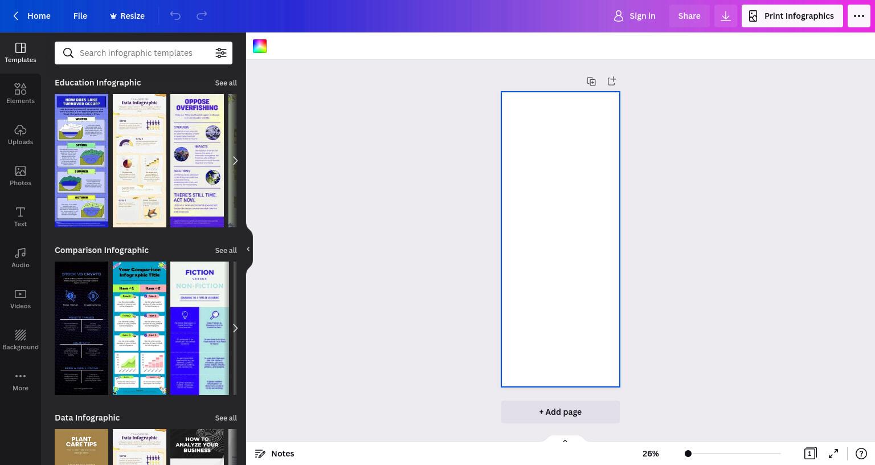Viewport: 875px width, 465px height.
Task: Select the blank canvas page
Action: click(x=561, y=239)
